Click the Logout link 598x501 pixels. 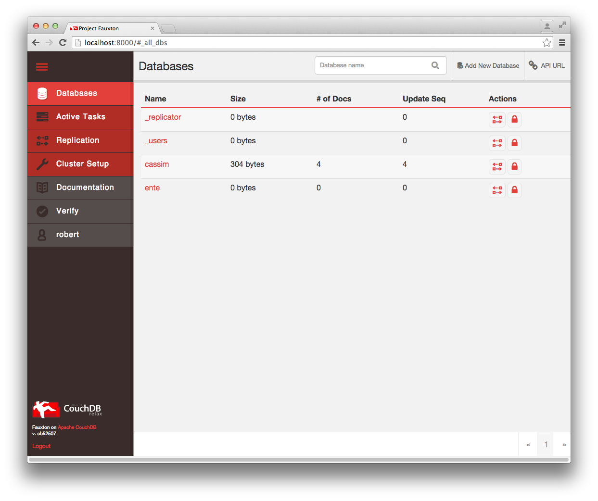pos(41,446)
